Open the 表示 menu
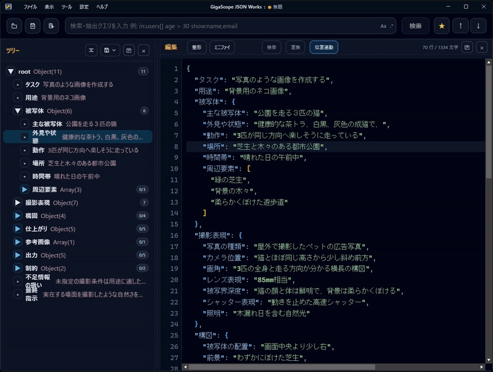493x372 pixels. click(x=49, y=7)
